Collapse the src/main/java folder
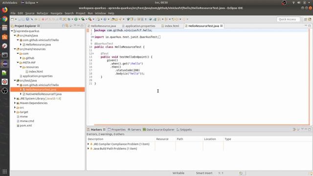This screenshot has width=313, height=176. click(x=15, y=36)
